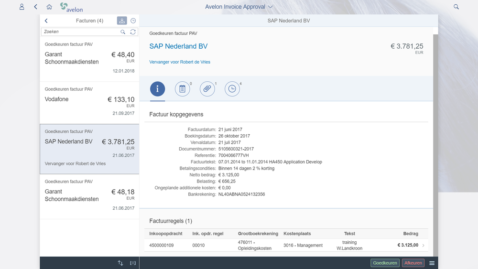
Task: Open the user profile icon
Action: click(22, 7)
